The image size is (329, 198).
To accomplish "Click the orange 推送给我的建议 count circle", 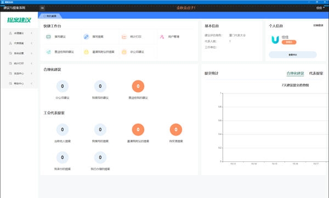I will point(138,86).
